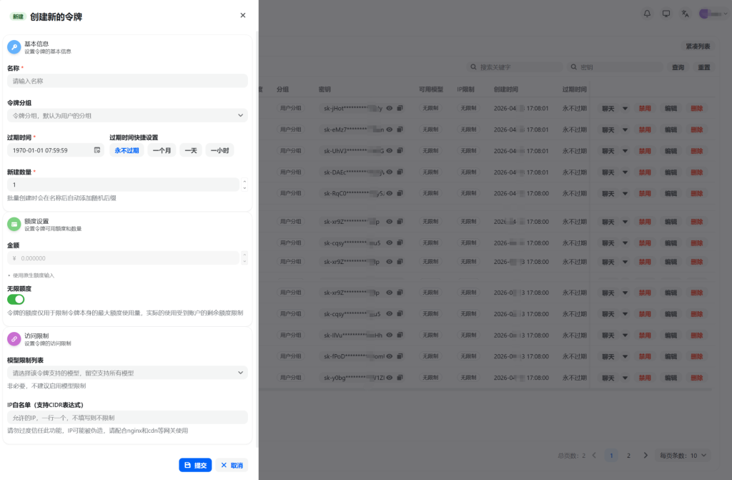Choose the 一个月 quick expiry option
The width and height of the screenshot is (732, 480).
[x=162, y=150]
